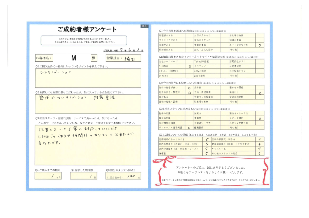Toggle the ネットで見つけた checkbox
Image resolution: width=309 pixels, height=218 pixels.
(260, 45)
